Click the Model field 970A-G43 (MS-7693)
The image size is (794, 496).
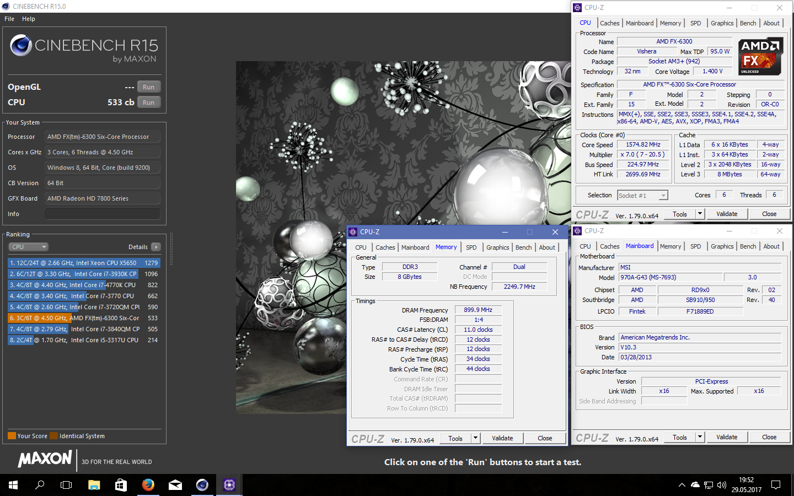point(670,277)
